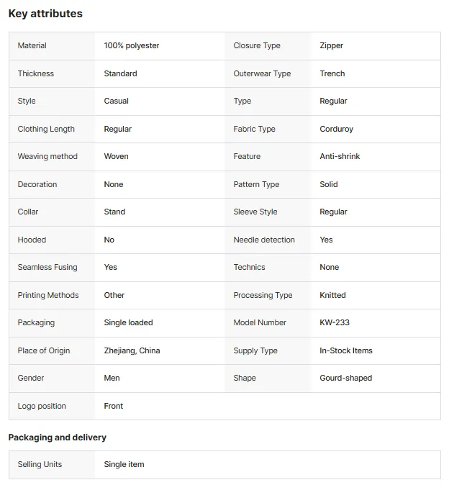
Task: Select the Knitted processing type value
Action: (x=332, y=295)
